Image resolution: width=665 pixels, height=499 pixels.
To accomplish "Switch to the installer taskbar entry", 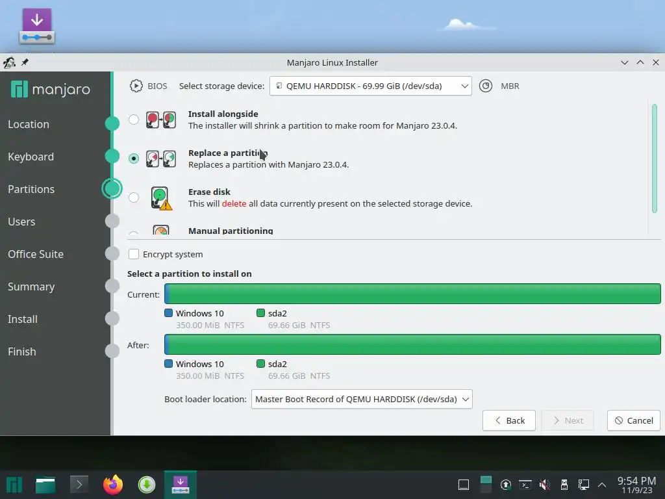I will [x=181, y=485].
